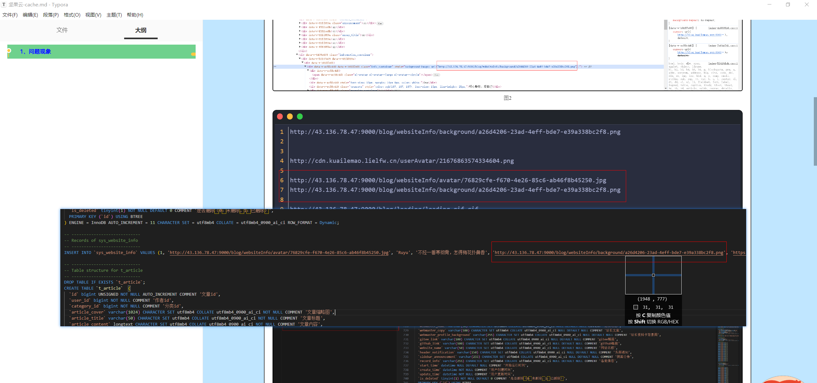Open the 编辑(E) menu
817x383 pixels.
[x=30, y=15]
